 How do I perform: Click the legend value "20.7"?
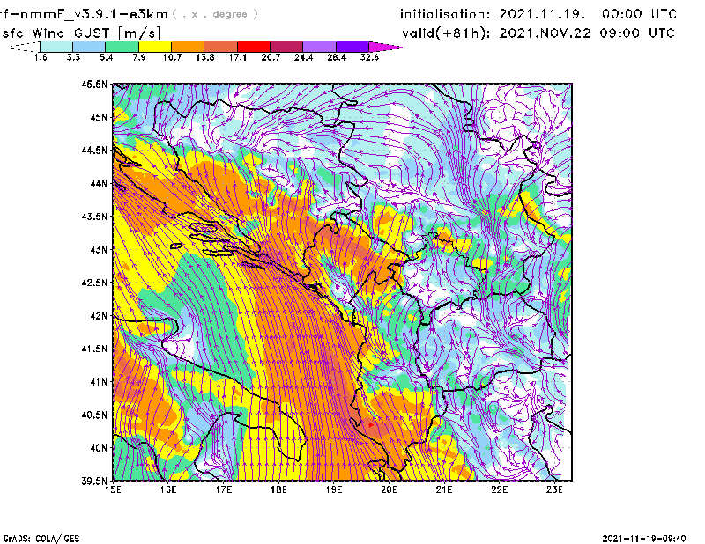271,57
